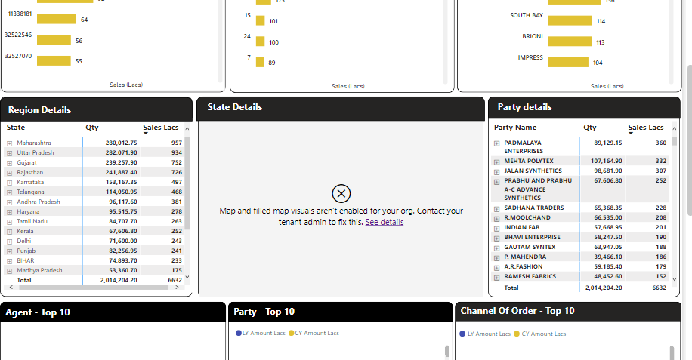Click the State Details panel title
This screenshot has width=692, height=360.
[235, 107]
